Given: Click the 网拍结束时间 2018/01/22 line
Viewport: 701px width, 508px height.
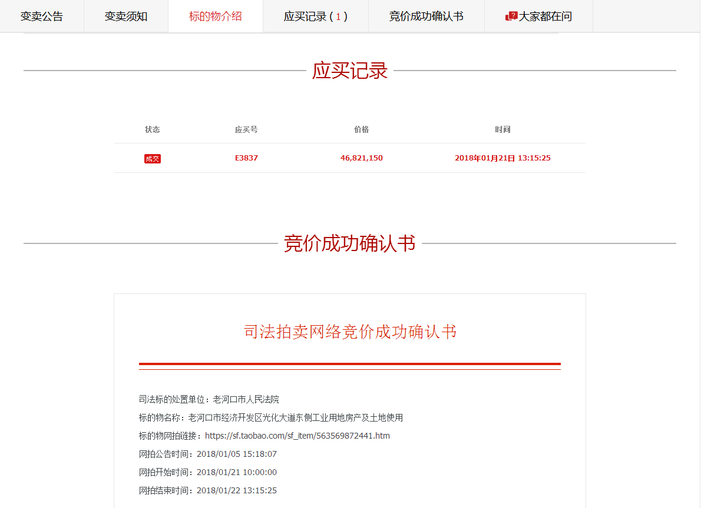Looking at the screenshot, I should pos(208,490).
